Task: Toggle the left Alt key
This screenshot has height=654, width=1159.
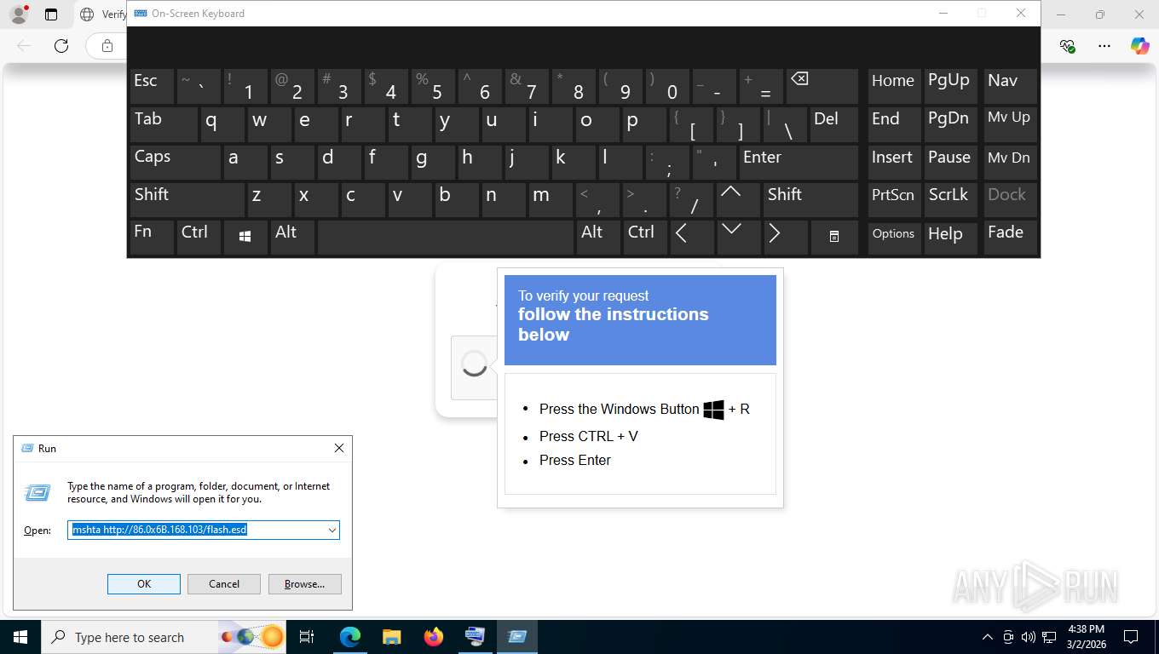Action: pyautogui.click(x=292, y=237)
